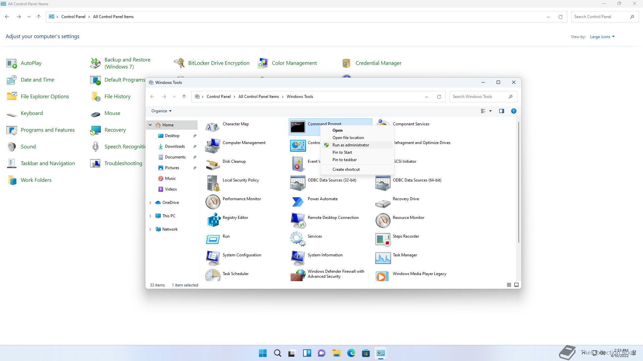This screenshot has height=361, width=643.
Task: Open ODBC Data Sources (32-bit) icon
Action: 298,183
